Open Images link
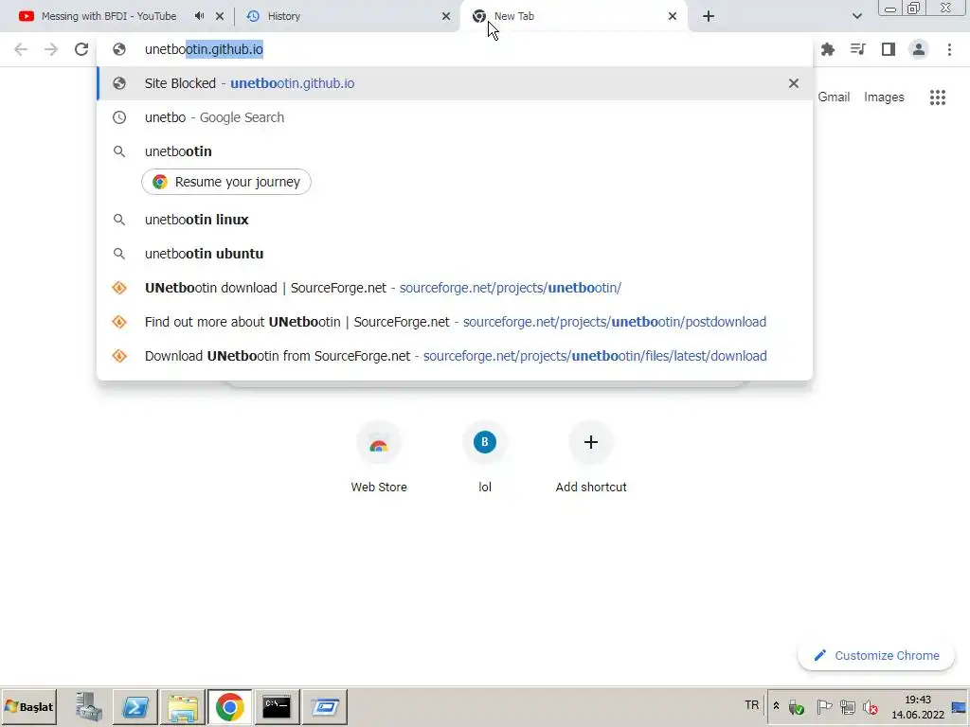Viewport: 970px width, 727px height. [x=884, y=98]
